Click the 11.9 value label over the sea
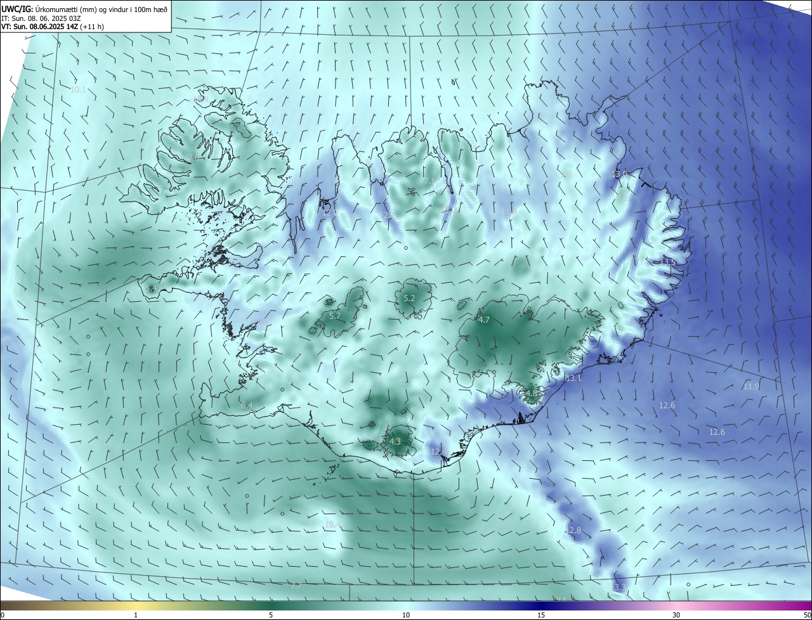 pyautogui.click(x=751, y=387)
